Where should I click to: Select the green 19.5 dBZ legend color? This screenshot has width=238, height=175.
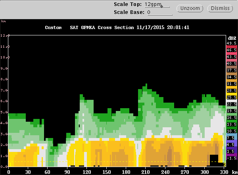point(231,111)
